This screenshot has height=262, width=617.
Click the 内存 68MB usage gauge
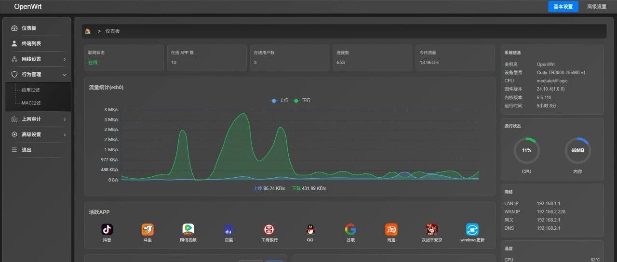click(x=577, y=150)
